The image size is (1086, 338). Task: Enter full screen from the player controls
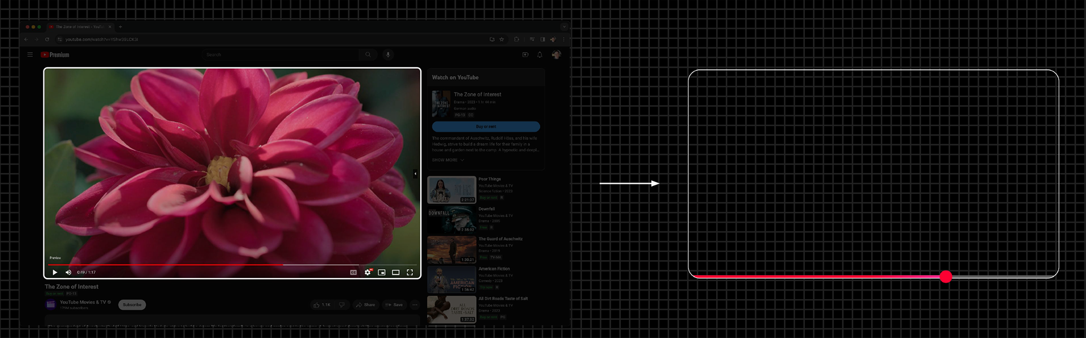[x=410, y=272]
